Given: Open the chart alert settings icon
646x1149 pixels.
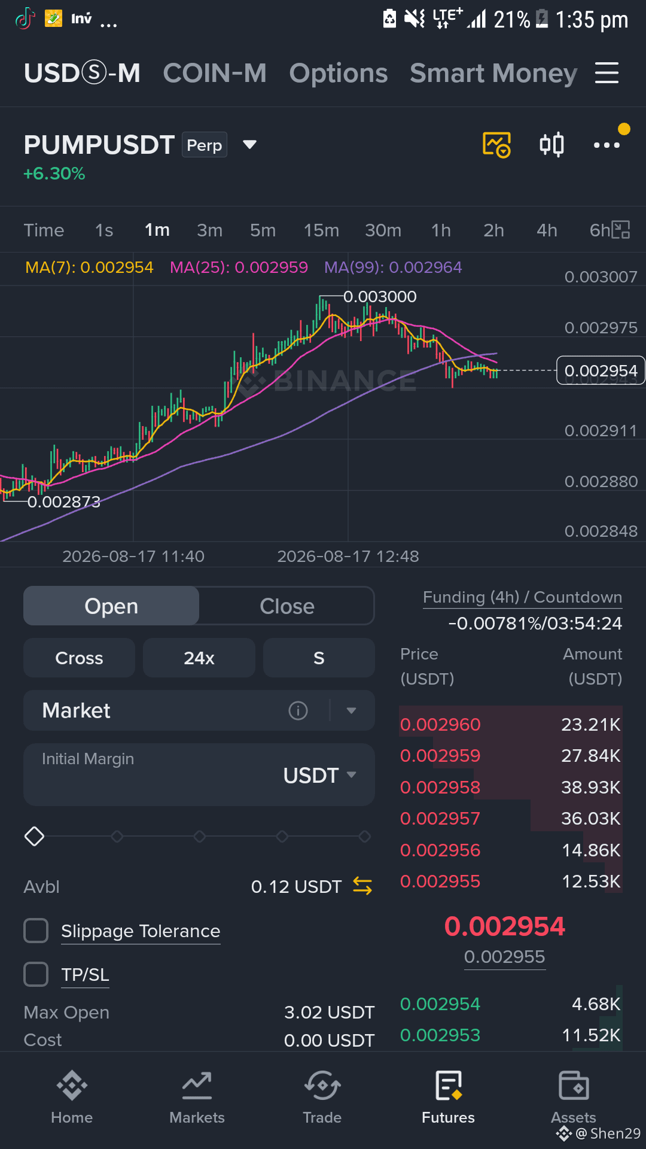Looking at the screenshot, I should pyautogui.click(x=496, y=145).
